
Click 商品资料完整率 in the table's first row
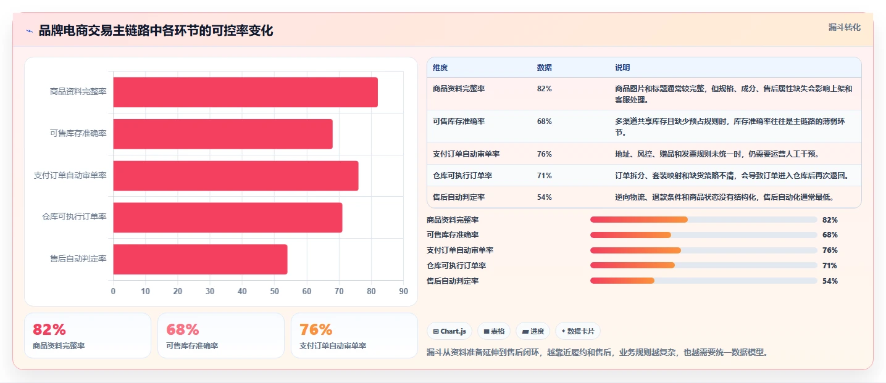pyautogui.click(x=459, y=89)
